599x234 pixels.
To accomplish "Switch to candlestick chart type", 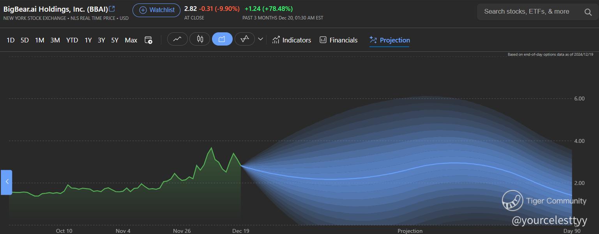I will coord(200,39).
